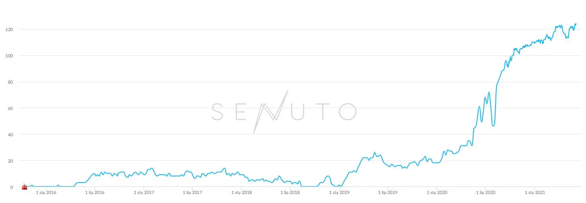Select the "1 sty 2017" axis date

pos(144,192)
